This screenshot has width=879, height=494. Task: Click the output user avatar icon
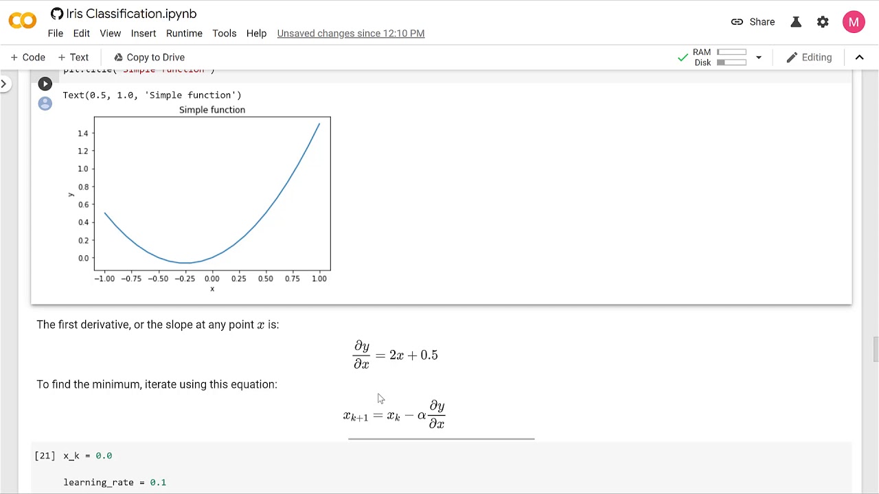45,104
